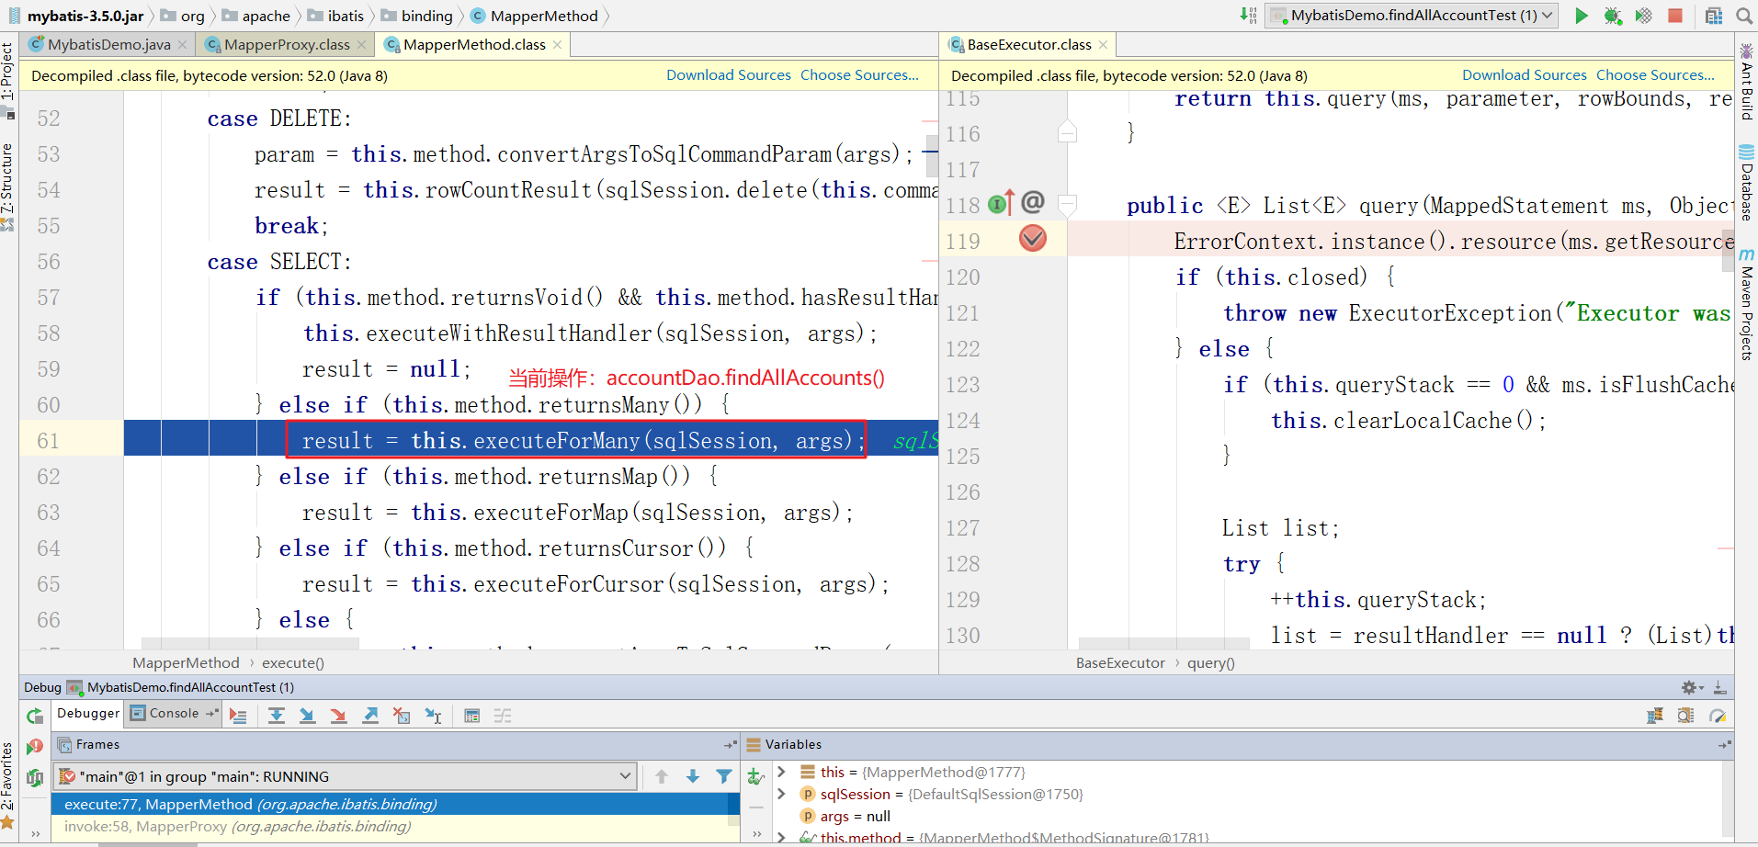1758x847 pixels.
Task: Switch to the MapperProxy.class tab
Action: tap(287, 44)
